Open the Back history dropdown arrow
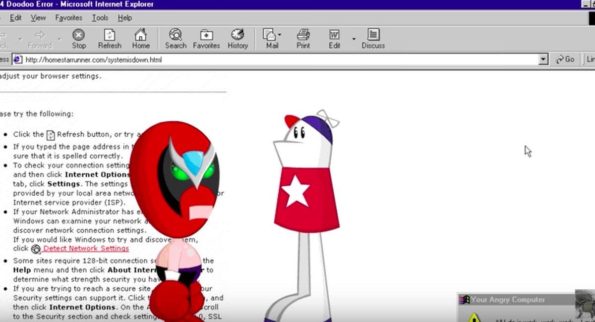This screenshot has height=322, width=595. click(x=20, y=39)
